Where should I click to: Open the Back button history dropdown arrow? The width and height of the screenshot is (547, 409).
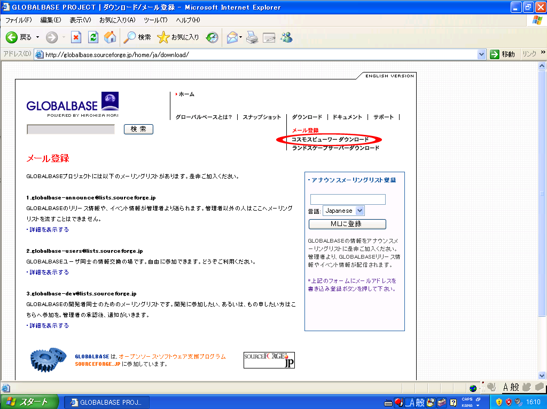[37, 37]
